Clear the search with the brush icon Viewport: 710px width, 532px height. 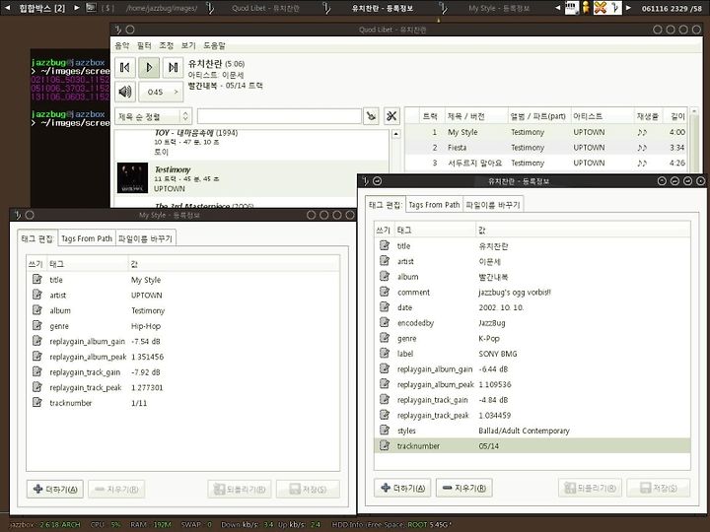coord(372,116)
